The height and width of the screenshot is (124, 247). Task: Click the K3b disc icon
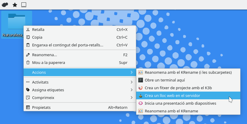pyautogui.click(x=141, y=88)
